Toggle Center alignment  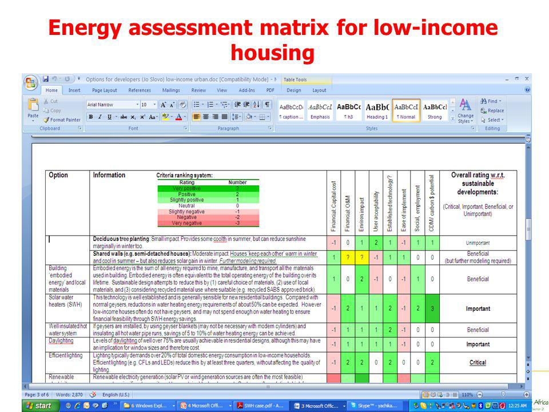[x=206, y=117]
